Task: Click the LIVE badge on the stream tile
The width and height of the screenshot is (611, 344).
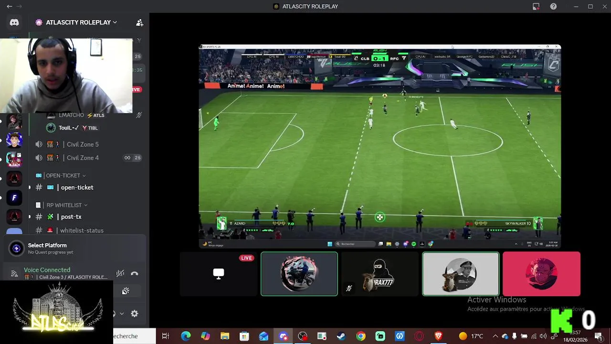Action: point(246,258)
